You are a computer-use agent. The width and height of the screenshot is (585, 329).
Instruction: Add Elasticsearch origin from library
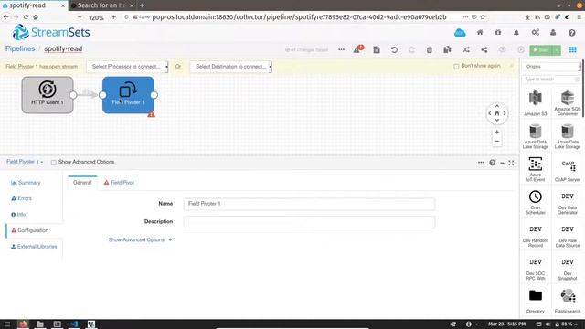pos(568,301)
